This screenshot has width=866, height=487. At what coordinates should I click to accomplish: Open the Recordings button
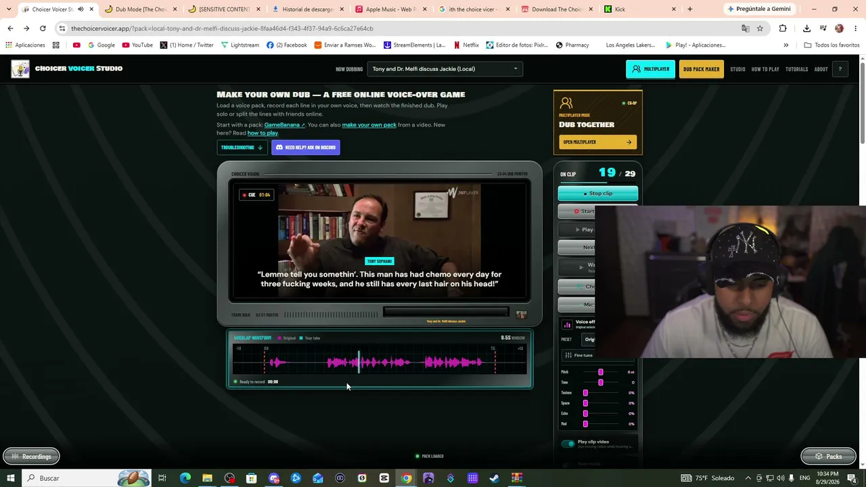31,457
